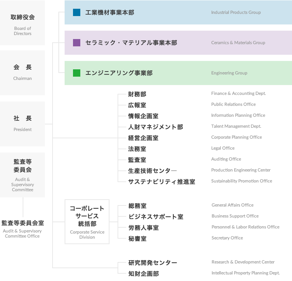Select the 社長 President box
Viewport: 292px width, 281px height.
click(23, 123)
